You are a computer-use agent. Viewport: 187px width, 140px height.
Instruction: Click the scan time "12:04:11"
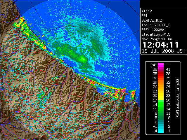point(160,45)
